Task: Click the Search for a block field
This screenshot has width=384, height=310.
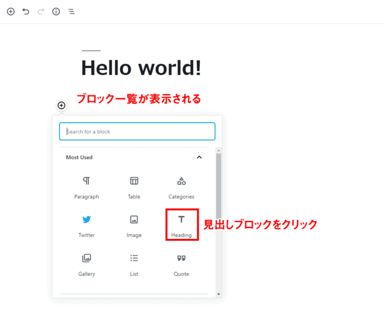Action: [x=137, y=132]
